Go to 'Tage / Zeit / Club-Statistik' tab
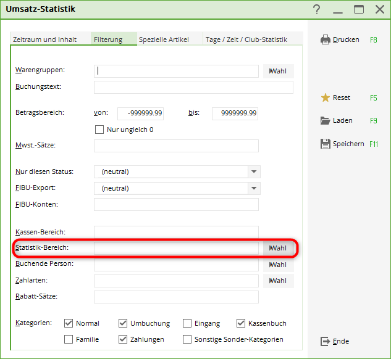Screen dimensions: 391x359 246,39
